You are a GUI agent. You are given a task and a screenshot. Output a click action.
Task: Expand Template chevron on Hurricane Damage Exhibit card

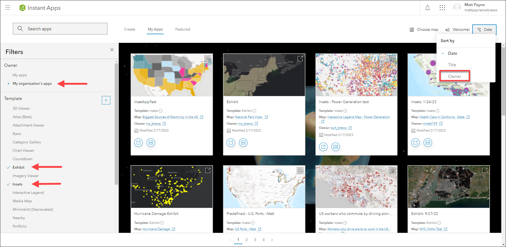[x=162, y=223]
